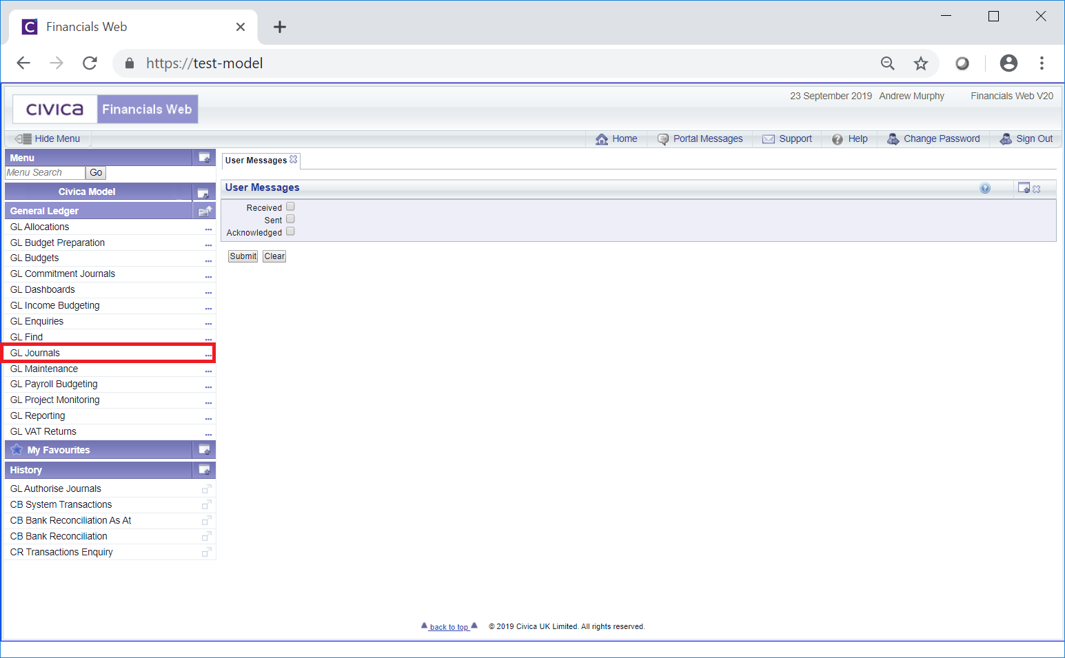Expand GL Budgets submenu dots

[x=208, y=260]
